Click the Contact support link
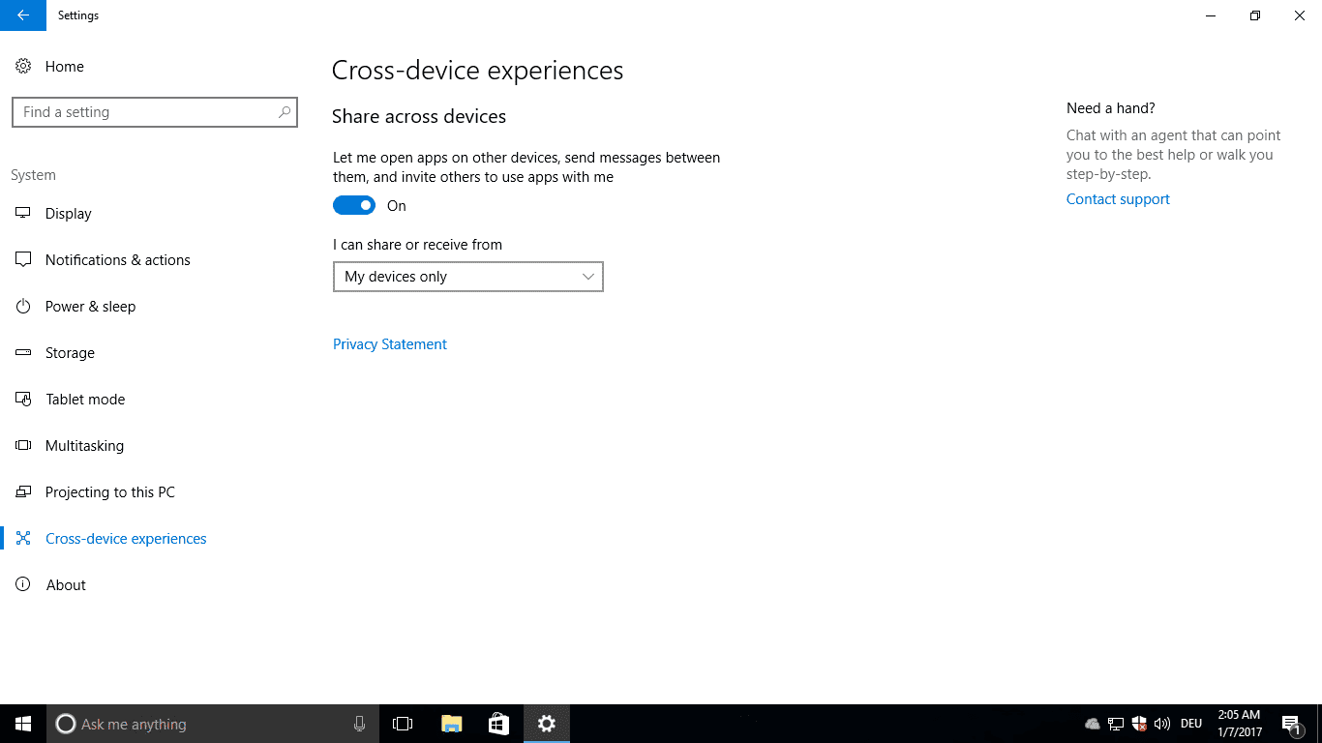 coord(1118,199)
